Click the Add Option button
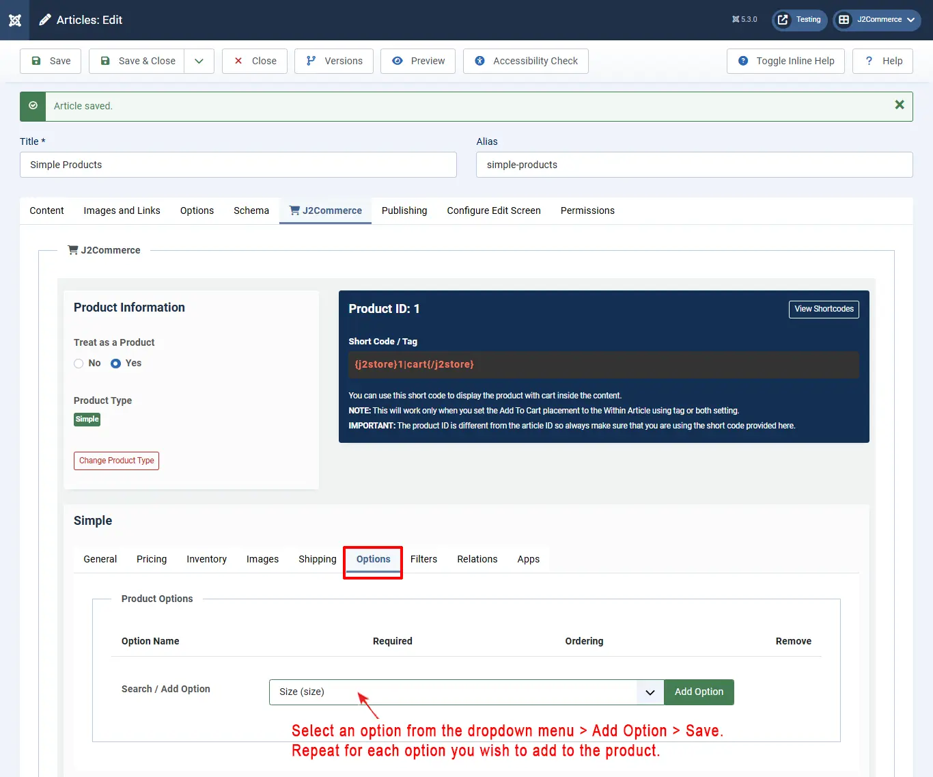Viewport: 933px width, 777px height. click(699, 692)
